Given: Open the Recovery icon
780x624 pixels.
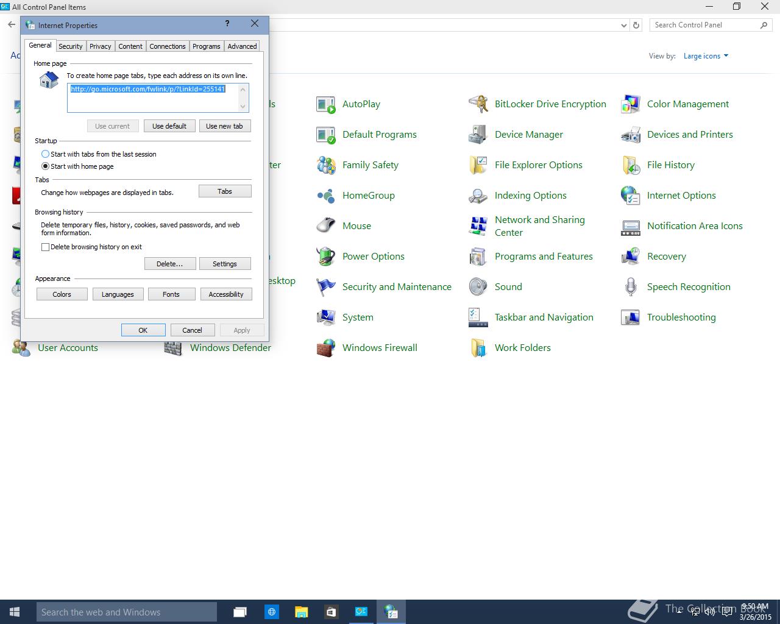Looking at the screenshot, I should tap(631, 257).
